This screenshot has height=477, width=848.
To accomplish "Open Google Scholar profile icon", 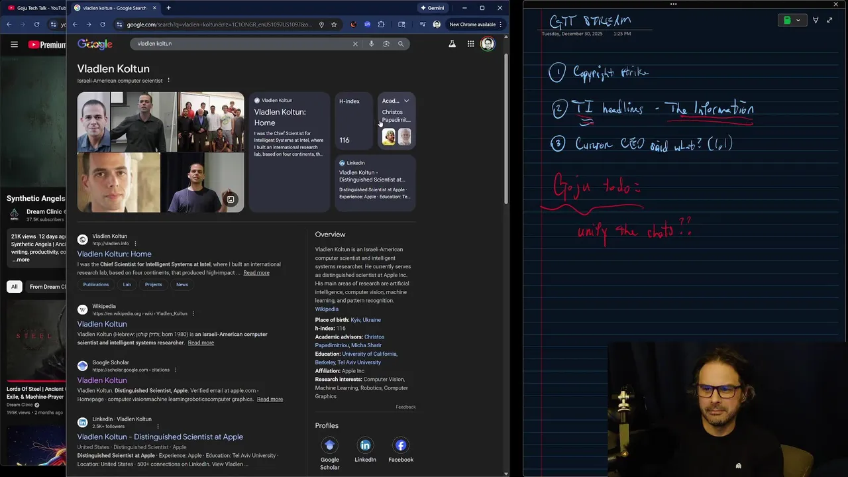I will 329,445.
